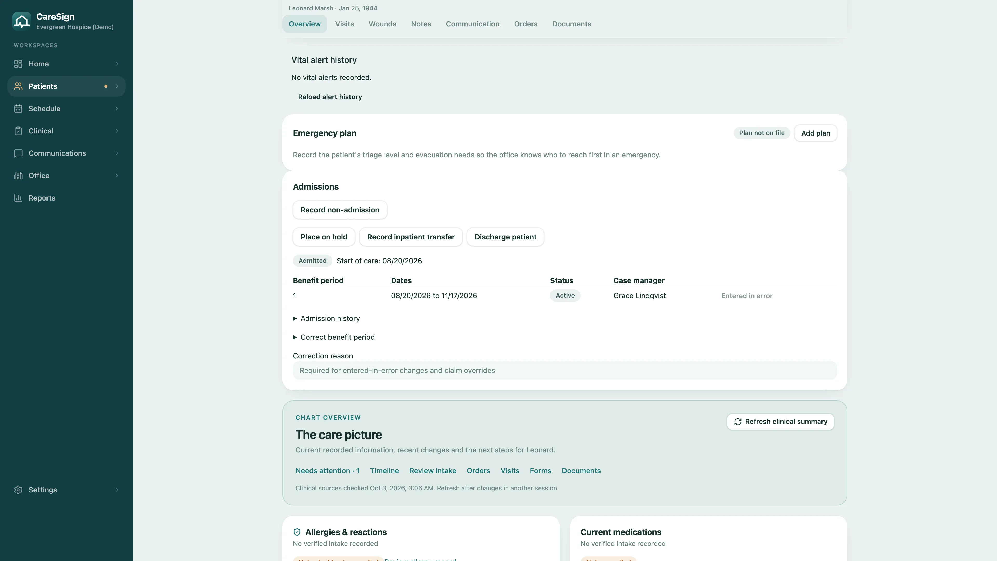The height and width of the screenshot is (561, 997).
Task: Click the Plan not on file badge
Action: [762, 133]
